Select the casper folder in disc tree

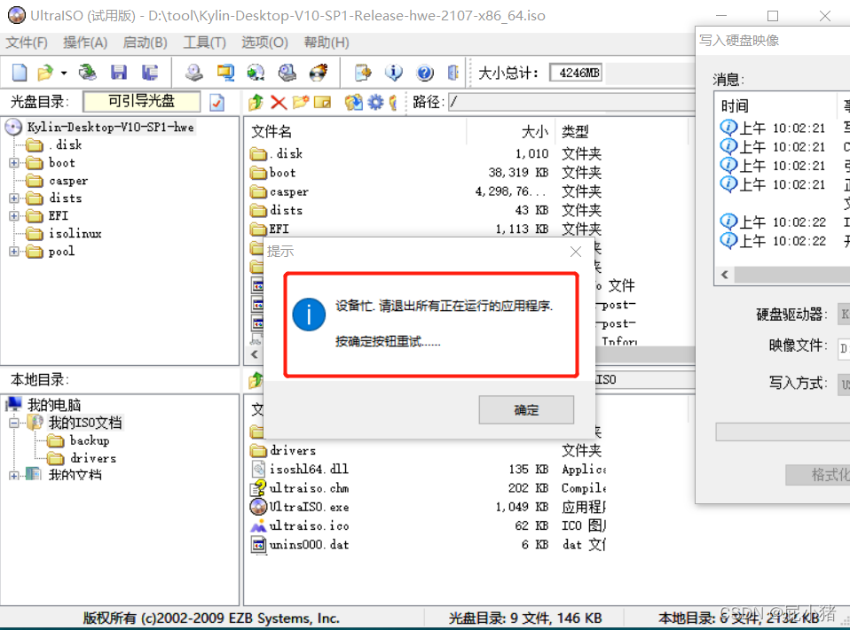(x=67, y=180)
